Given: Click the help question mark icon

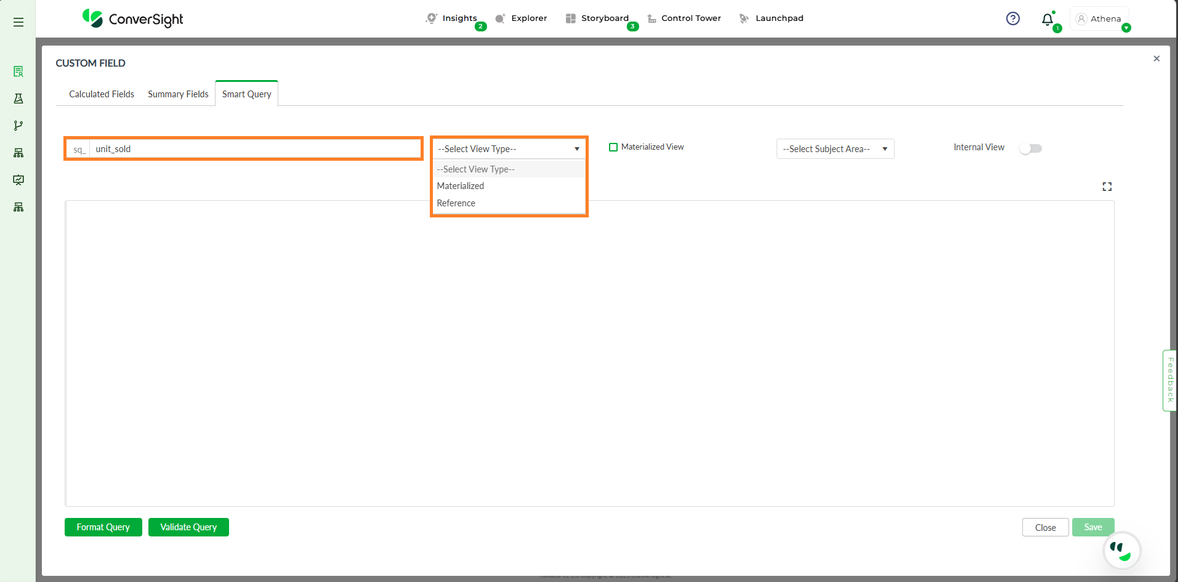Looking at the screenshot, I should click(x=1012, y=18).
